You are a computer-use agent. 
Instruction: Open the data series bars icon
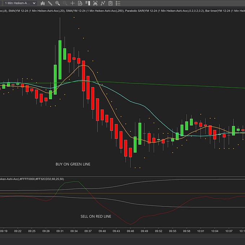(x=95, y=3)
